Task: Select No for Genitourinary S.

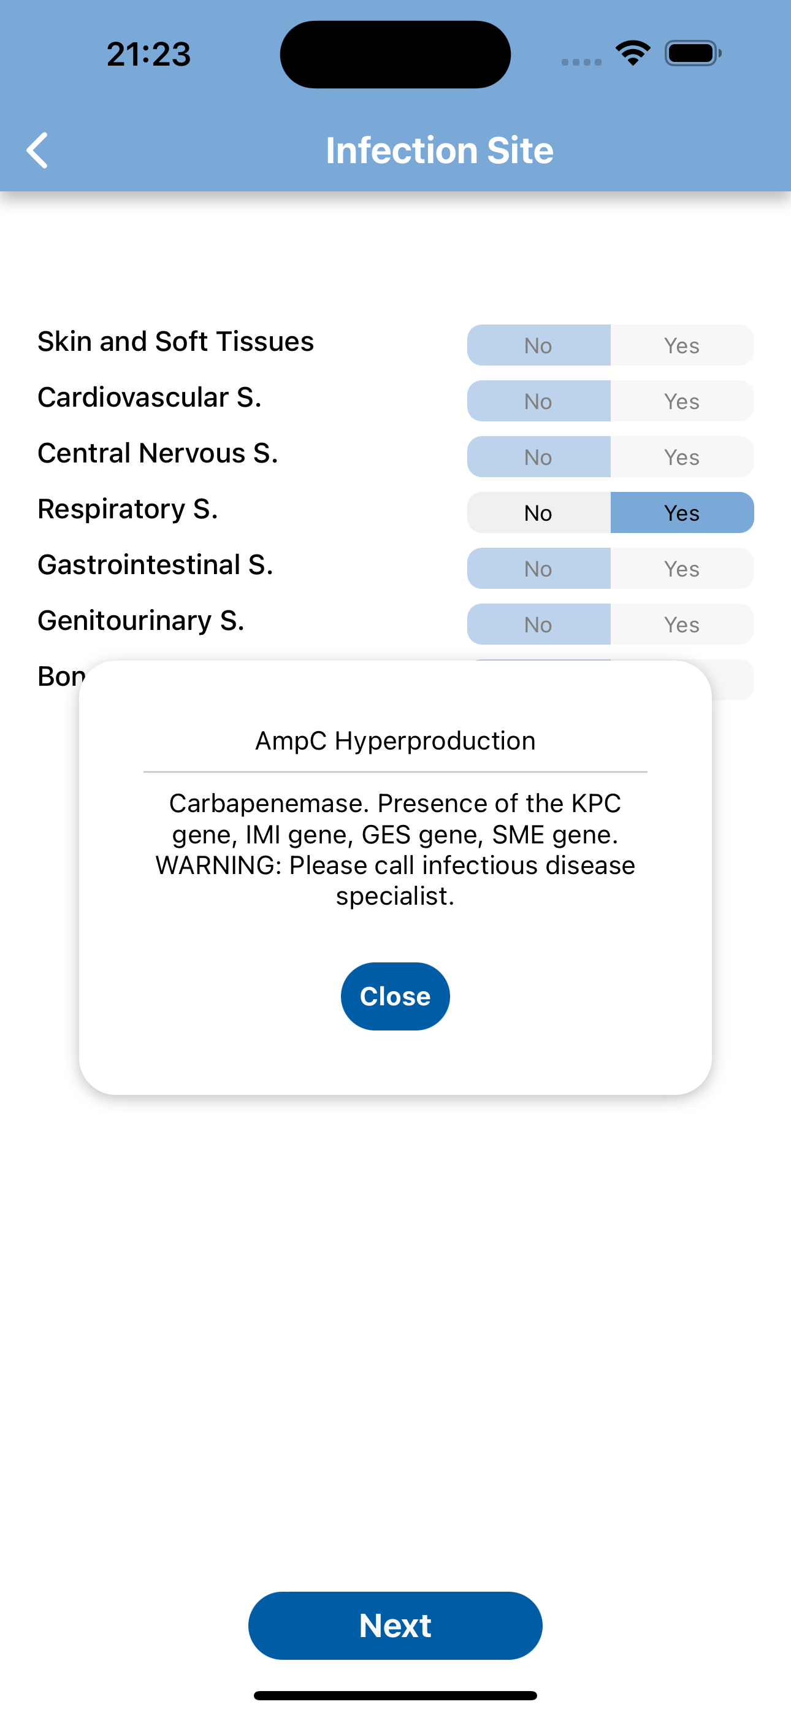Action: point(538,624)
